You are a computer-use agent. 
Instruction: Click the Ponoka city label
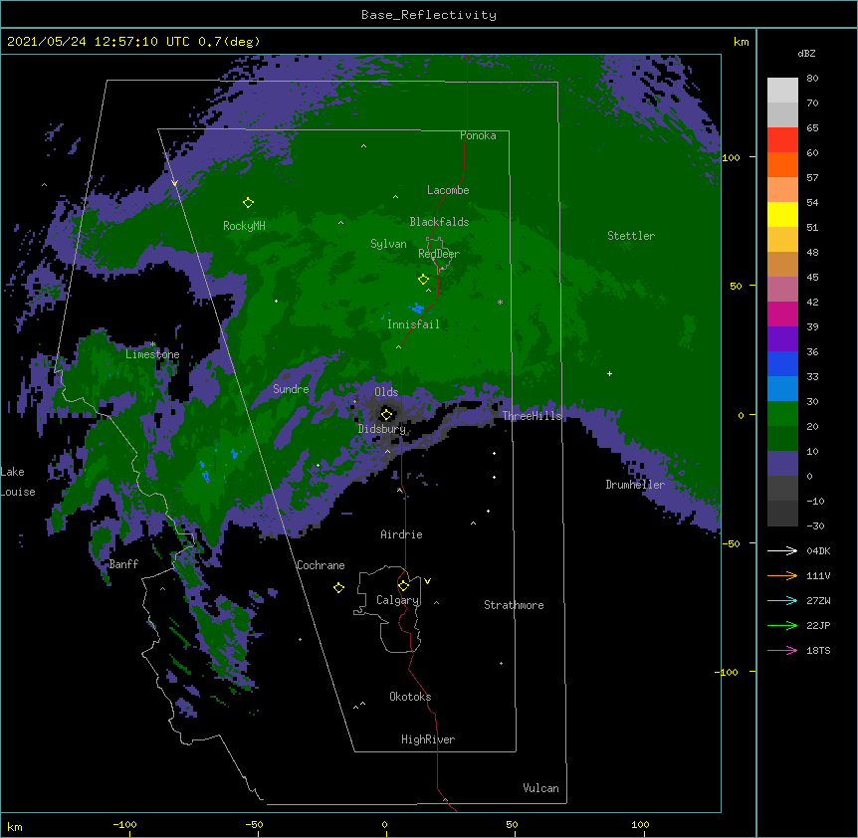478,135
